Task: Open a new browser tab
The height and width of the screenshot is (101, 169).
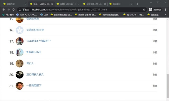Action: click(137, 4)
